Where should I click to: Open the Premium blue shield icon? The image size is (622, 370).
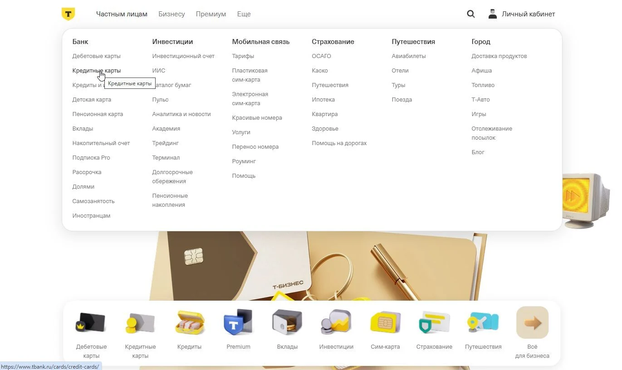click(238, 322)
